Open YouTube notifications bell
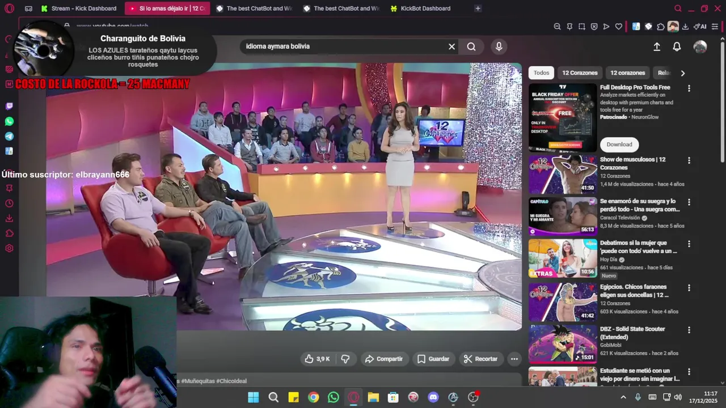Image resolution: width=726 pixels, height=408 pixels. (677, 47)
